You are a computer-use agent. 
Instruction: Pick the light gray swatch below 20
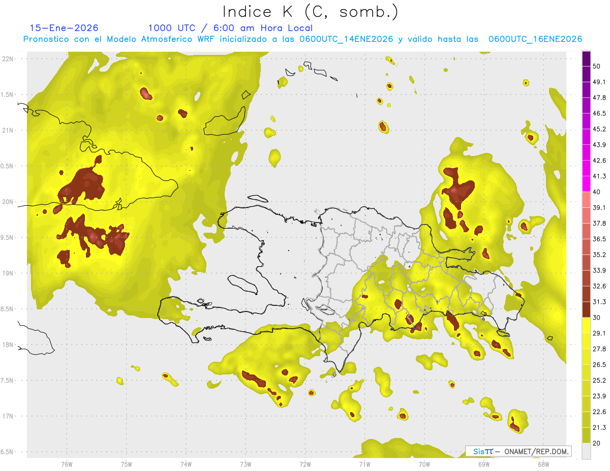pyautogui.click(x=586, y=451)
